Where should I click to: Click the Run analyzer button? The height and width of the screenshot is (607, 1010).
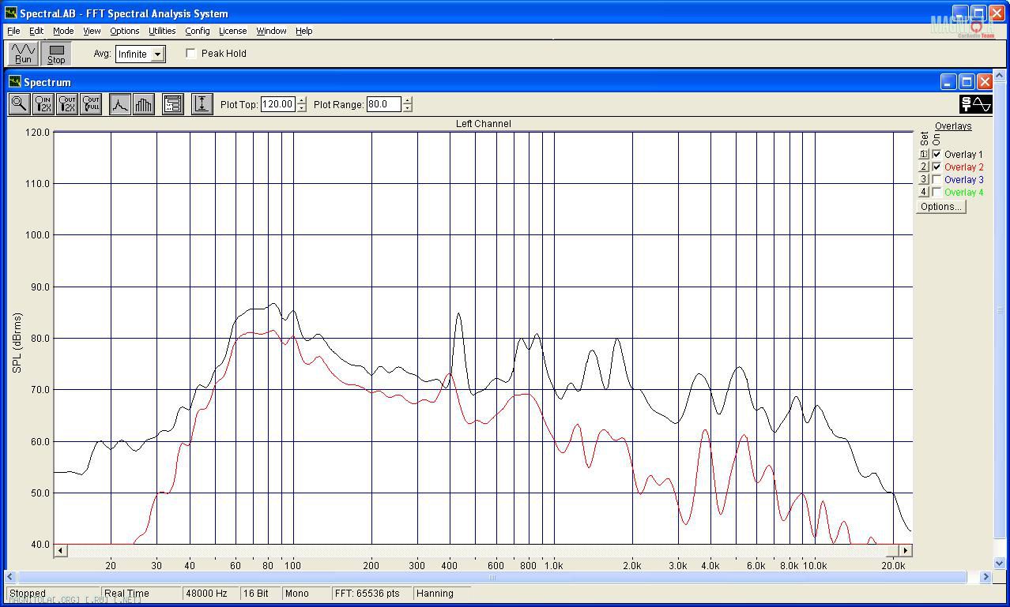(23, 54)
